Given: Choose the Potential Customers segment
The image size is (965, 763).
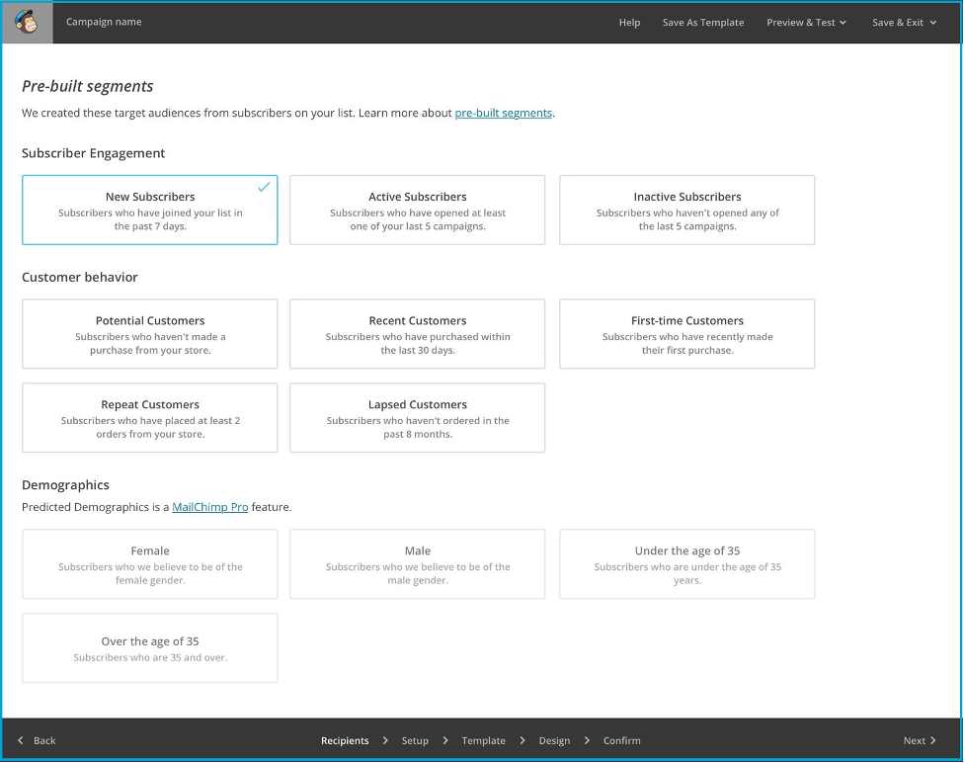Looking at the screenshot, I should [x=149, y=334].
